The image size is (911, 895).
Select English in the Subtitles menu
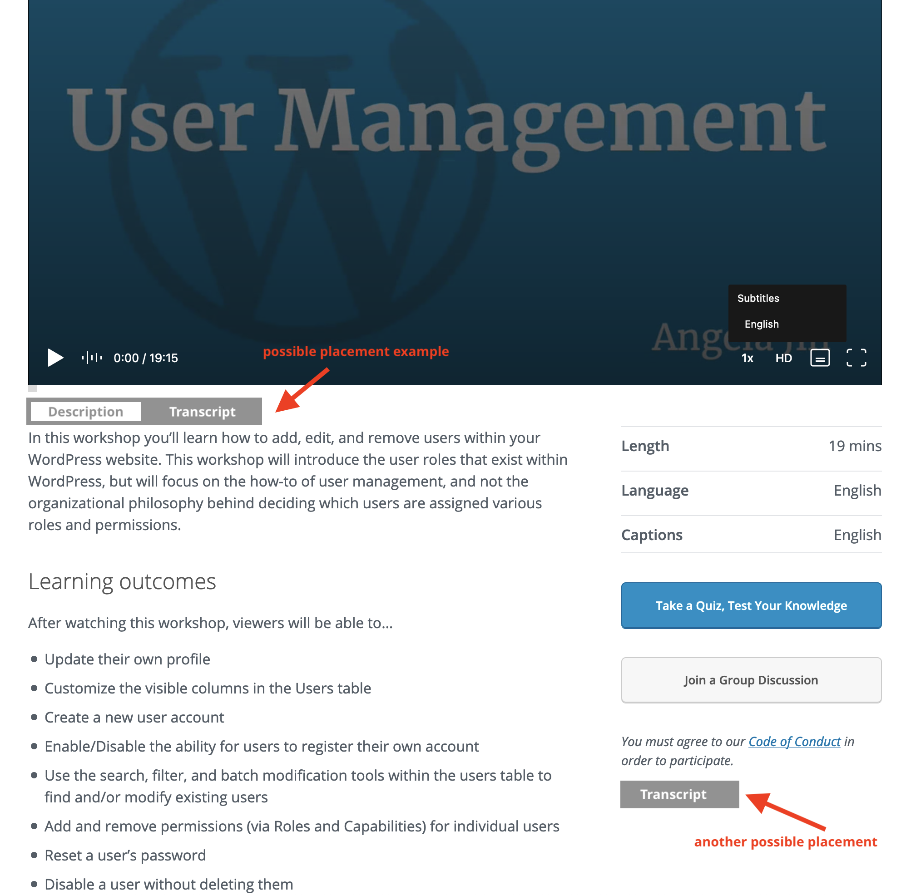pos(762,324)
